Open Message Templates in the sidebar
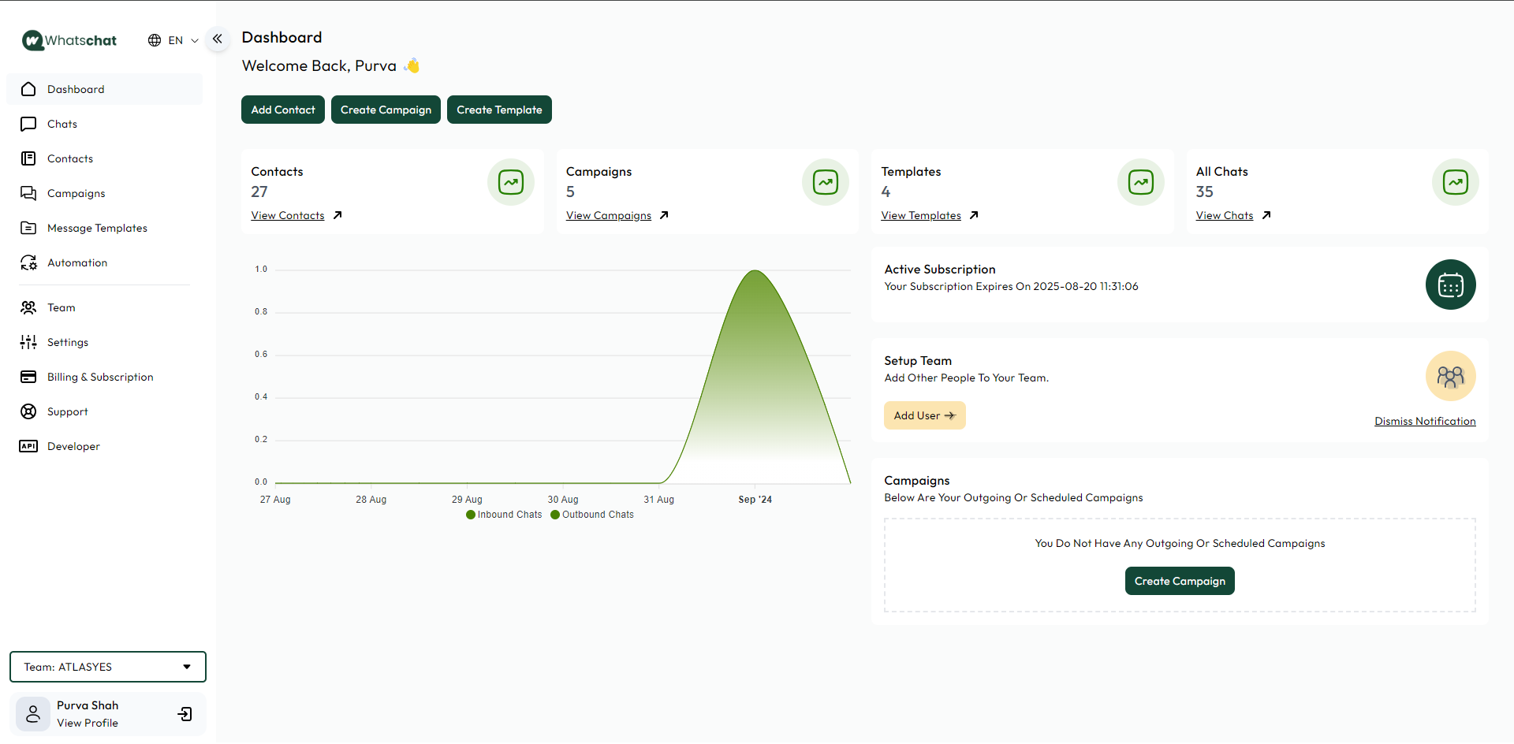Viewport: 1514px width, 744px height. pos(105,228)
